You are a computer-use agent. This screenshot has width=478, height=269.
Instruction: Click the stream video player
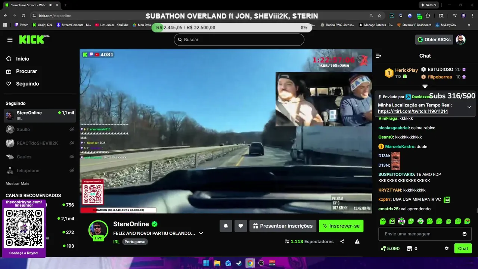pyautogui.click(x=226, y=131)
